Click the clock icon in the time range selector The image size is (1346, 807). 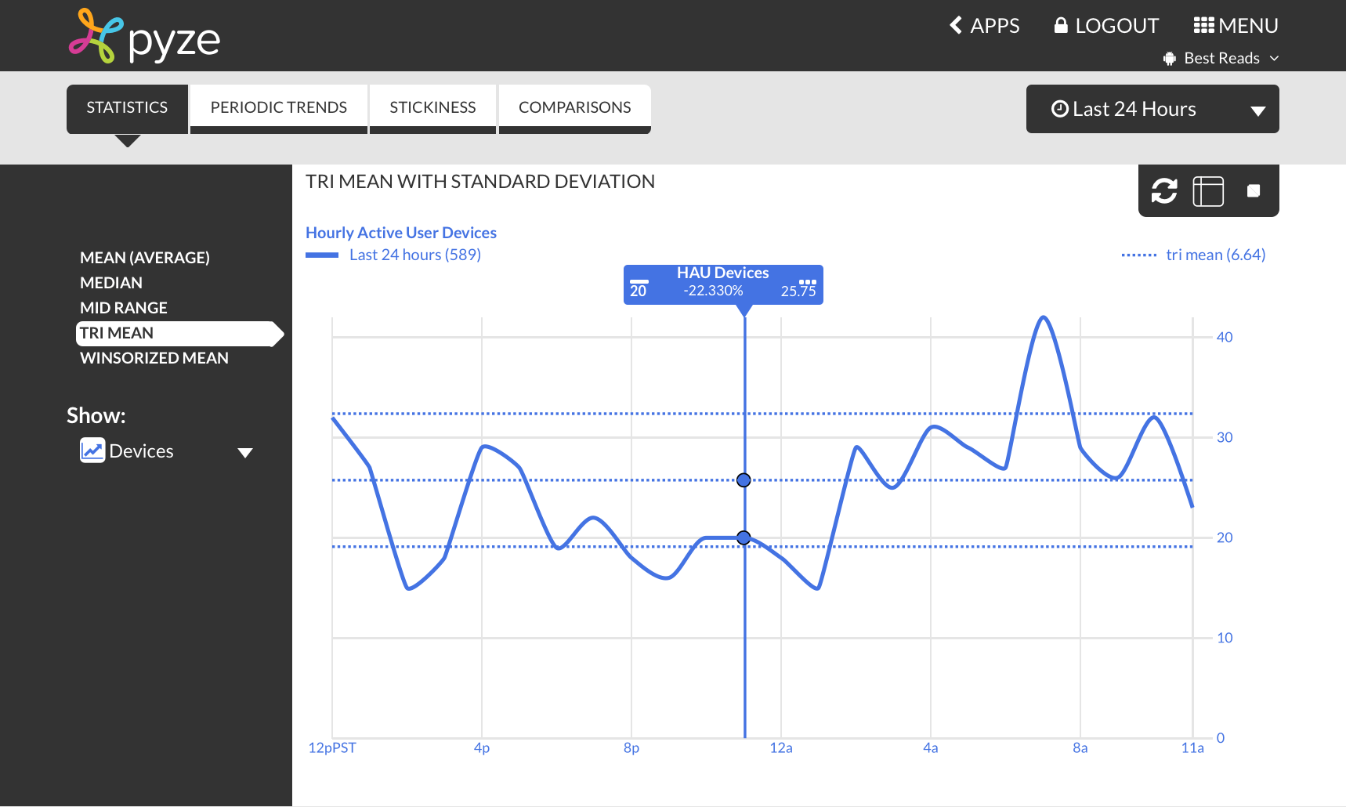tap(1060, 109)
